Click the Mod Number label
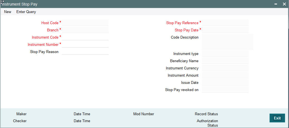Image resolution: width=289 pixels, height=128 pixels. point(144,114)
